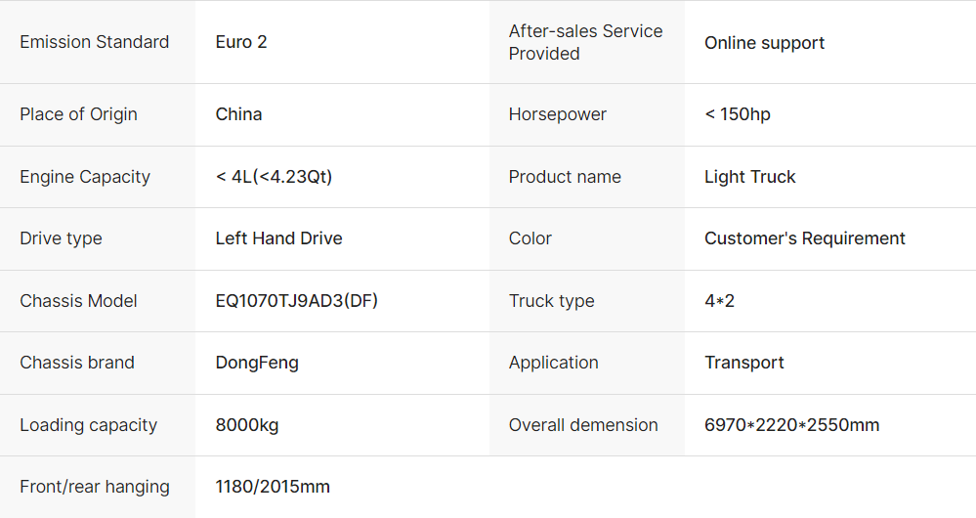Select the < 150hp horsepower value
Viewport: 976px width, 518px height.
tap(738, 114)
